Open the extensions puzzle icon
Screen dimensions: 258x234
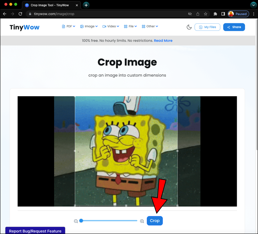(215, 14)
